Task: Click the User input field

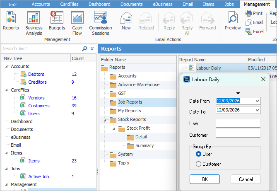Action: pos(238,123)
